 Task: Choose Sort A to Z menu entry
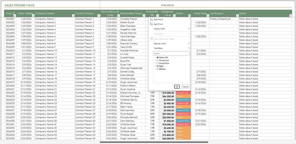click(x=169, y=19)
